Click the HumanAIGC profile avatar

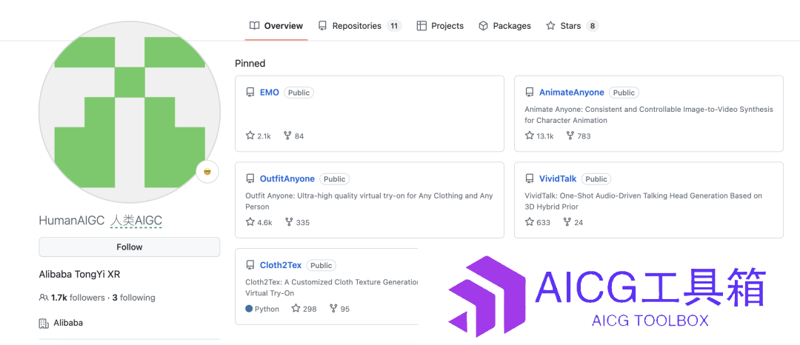130,112
